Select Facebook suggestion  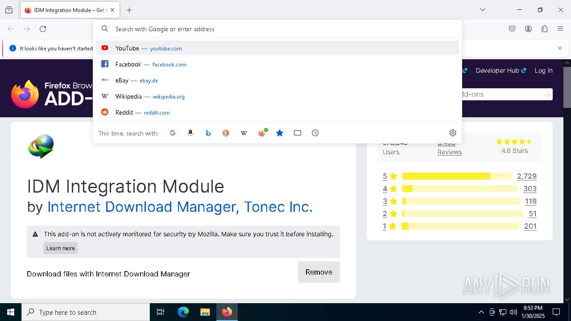pyautogui.click(x=277, y=64)
